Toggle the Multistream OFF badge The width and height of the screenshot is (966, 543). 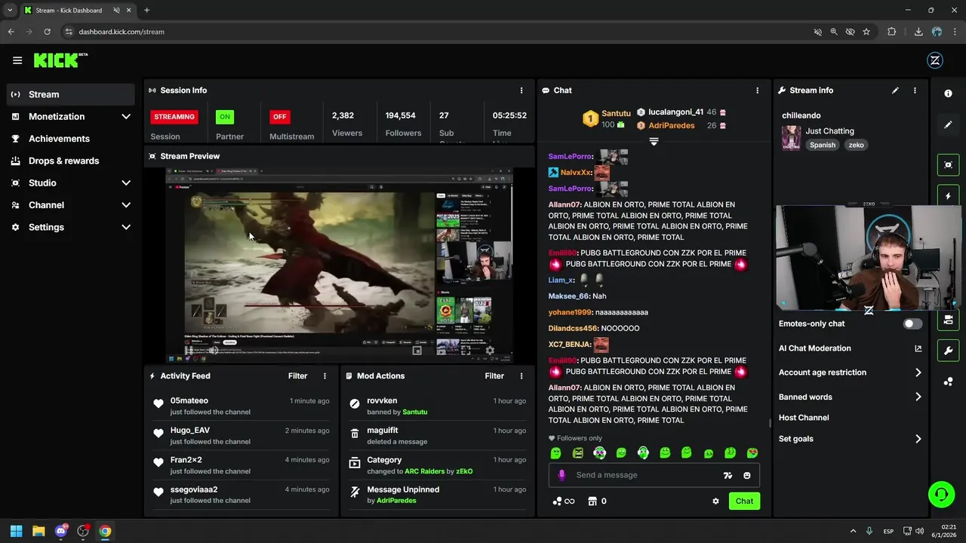click(x=279, y=117)
